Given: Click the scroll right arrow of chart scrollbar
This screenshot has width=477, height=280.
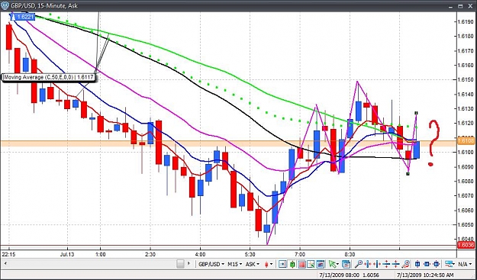Looking at the screenshot, I should point(189,263).
